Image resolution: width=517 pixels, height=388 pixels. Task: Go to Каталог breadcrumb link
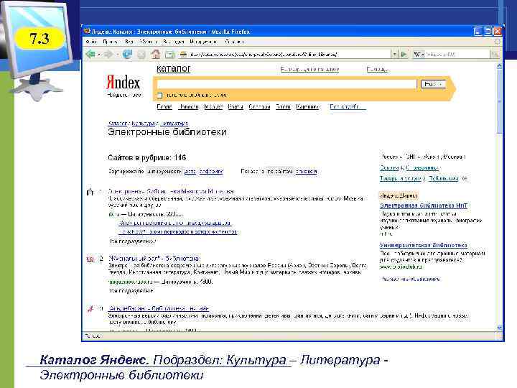click(x=117, y=124)
